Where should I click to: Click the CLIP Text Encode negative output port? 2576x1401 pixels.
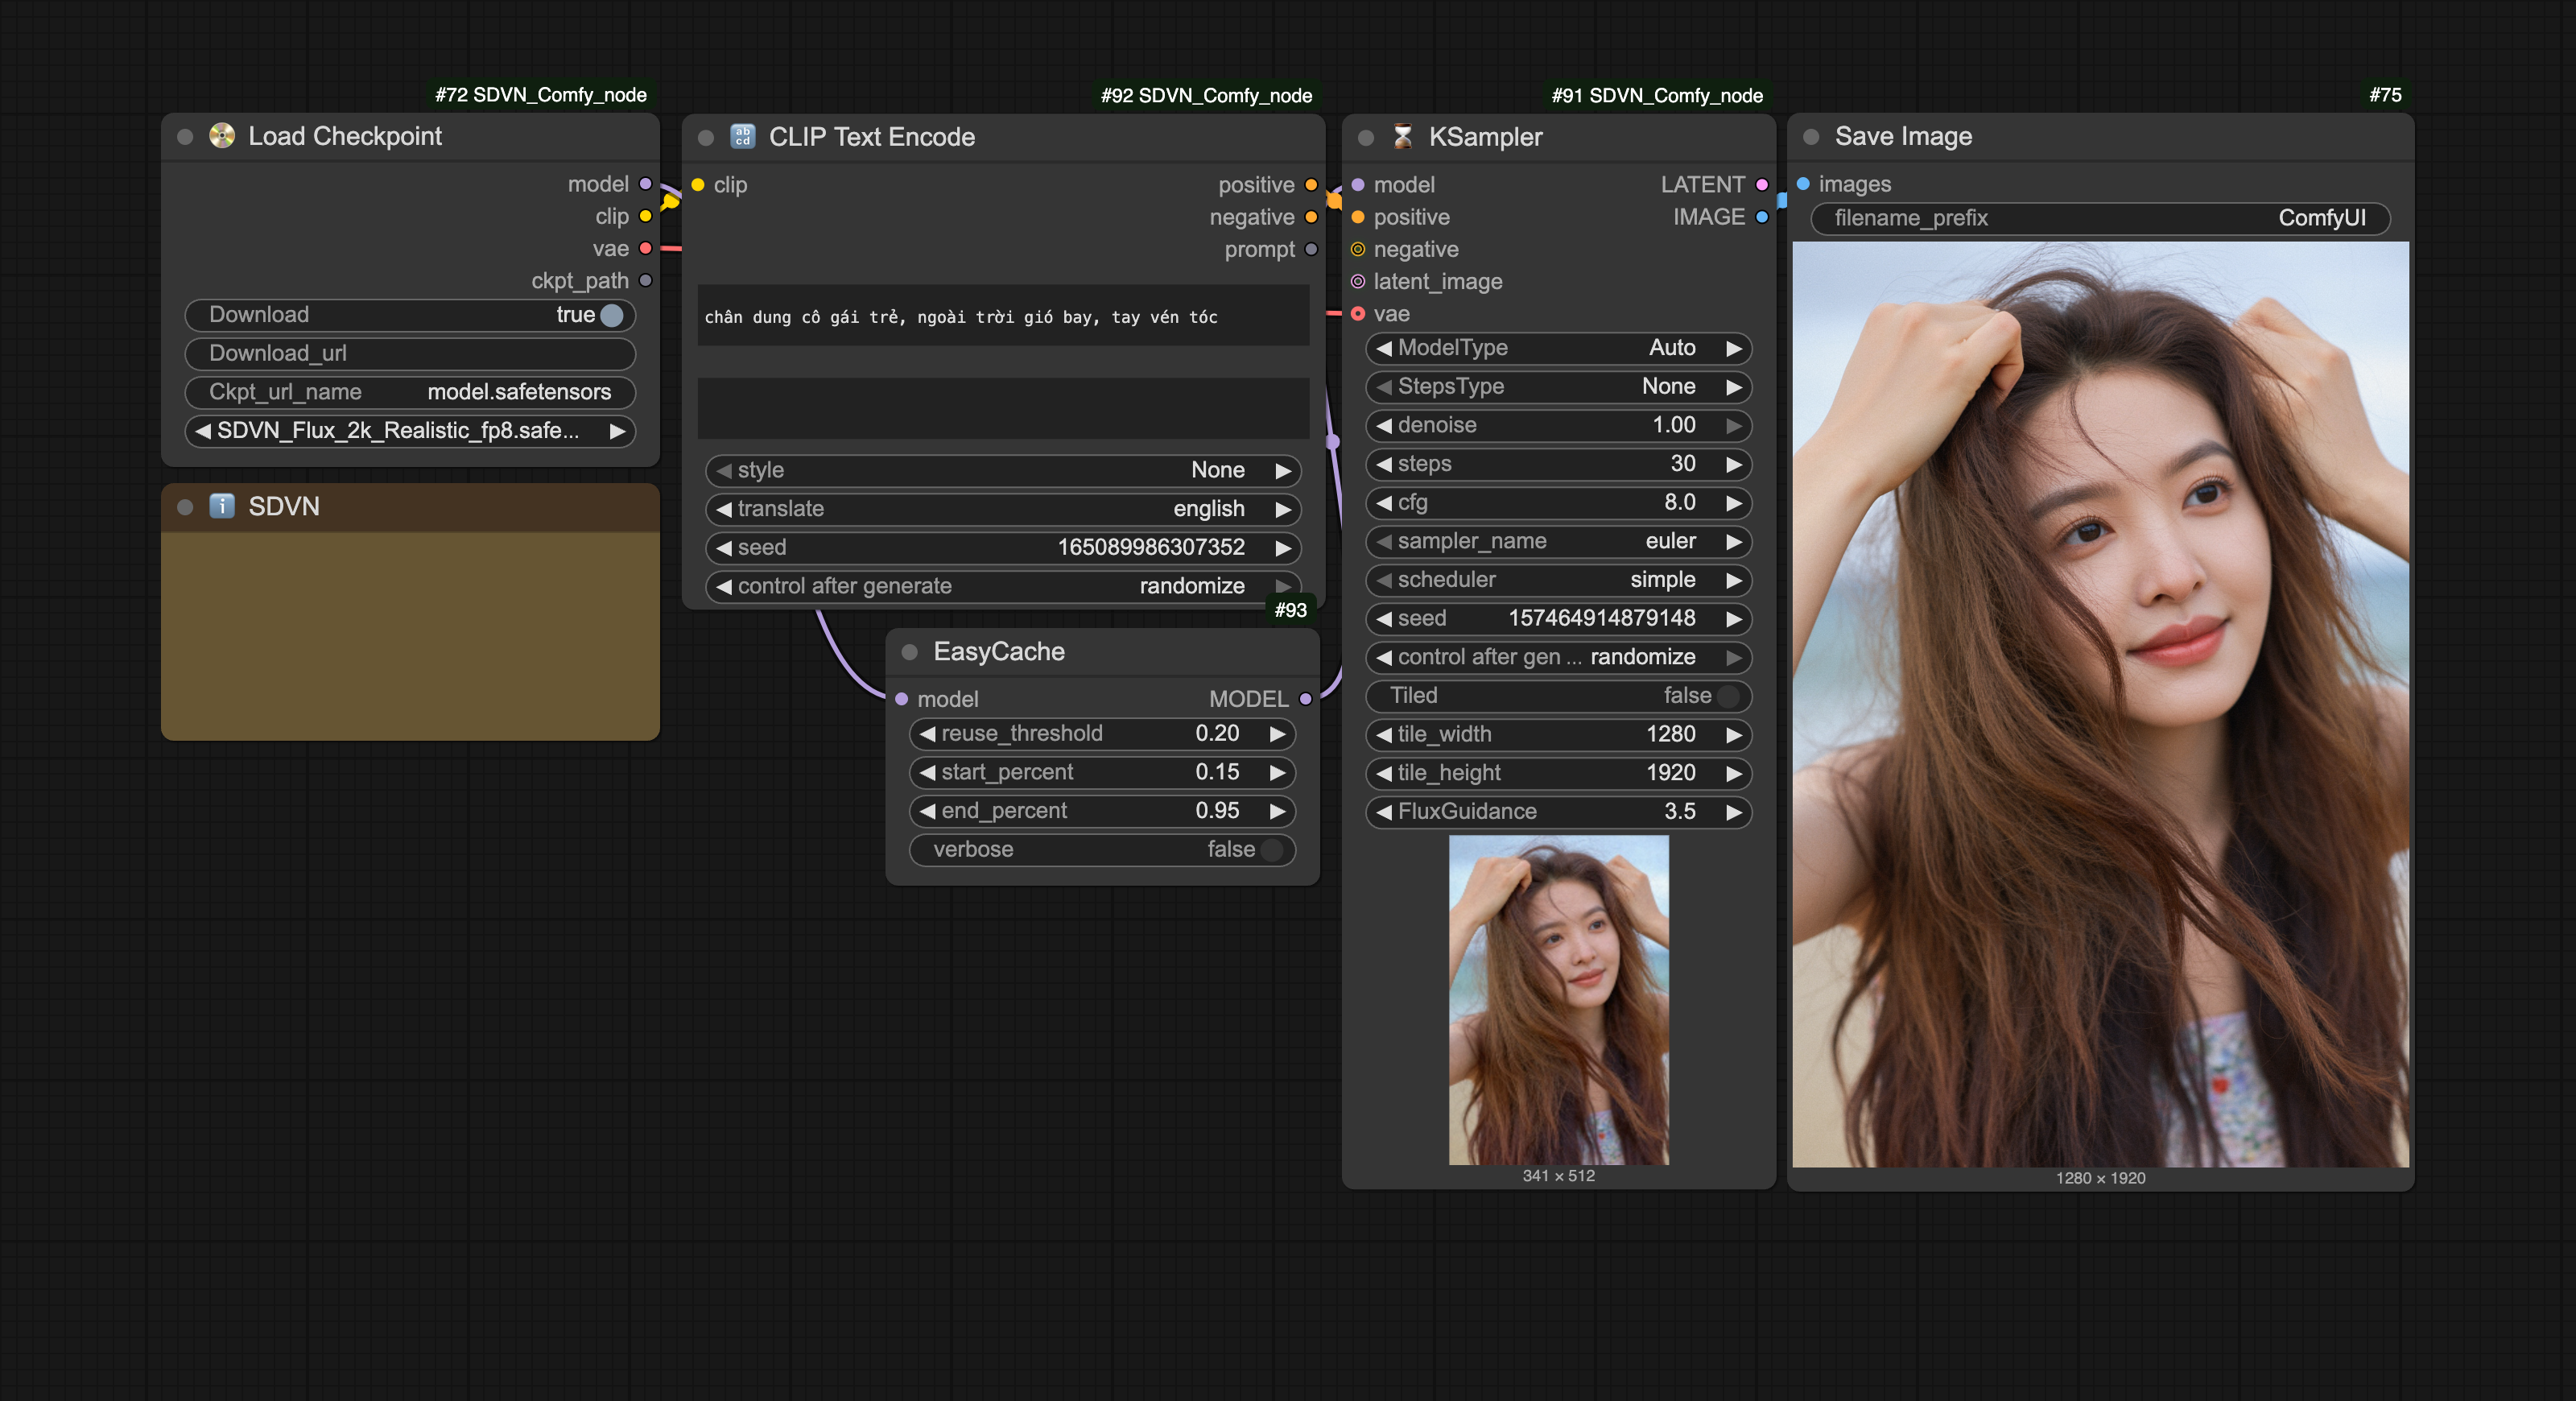(x=1311, y=217)
